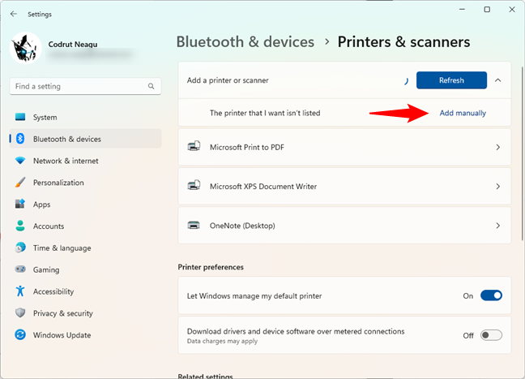Click the back arrow icon in Settings
The width and height of the screenshot is (525, 379).
click(14, 14)
